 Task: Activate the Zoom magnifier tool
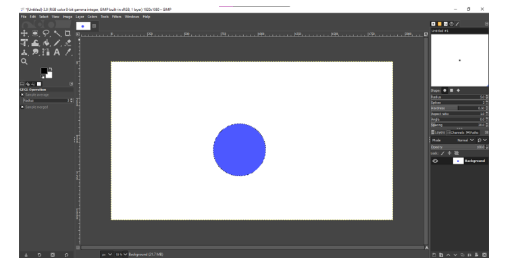24,61
